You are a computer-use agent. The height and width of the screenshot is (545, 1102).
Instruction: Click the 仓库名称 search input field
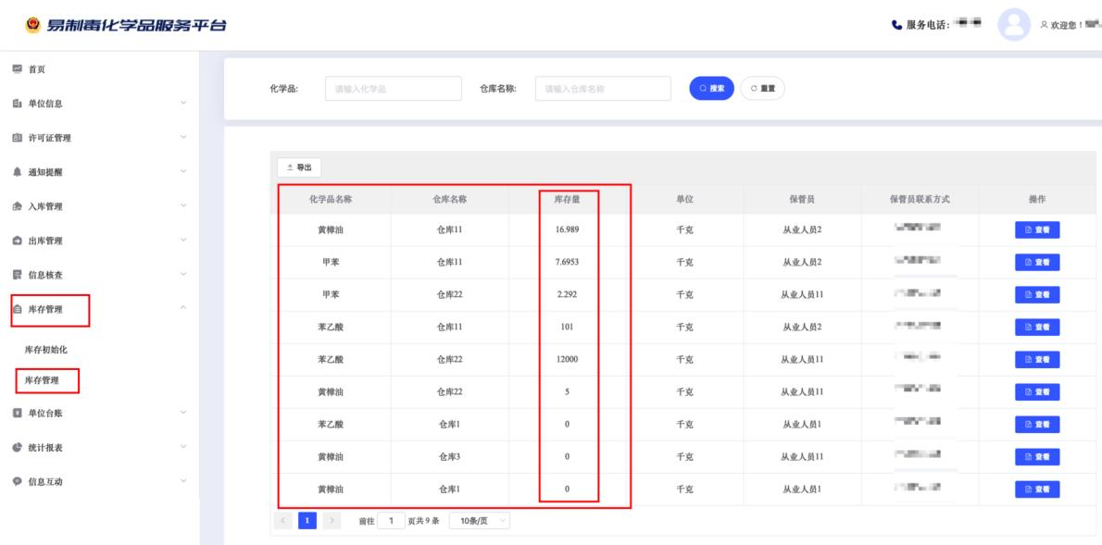click(x=602, y=89)
